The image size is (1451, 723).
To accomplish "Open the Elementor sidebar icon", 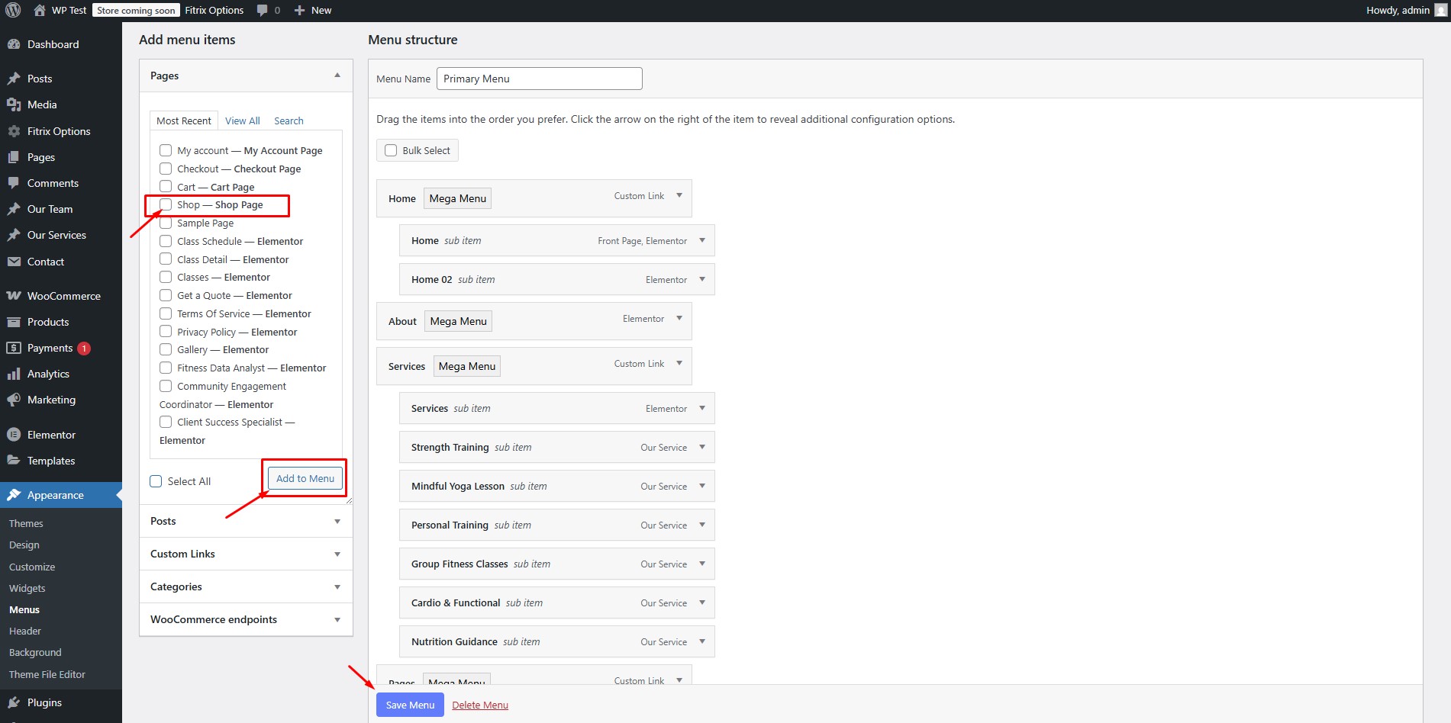I will tap(14, 435).
